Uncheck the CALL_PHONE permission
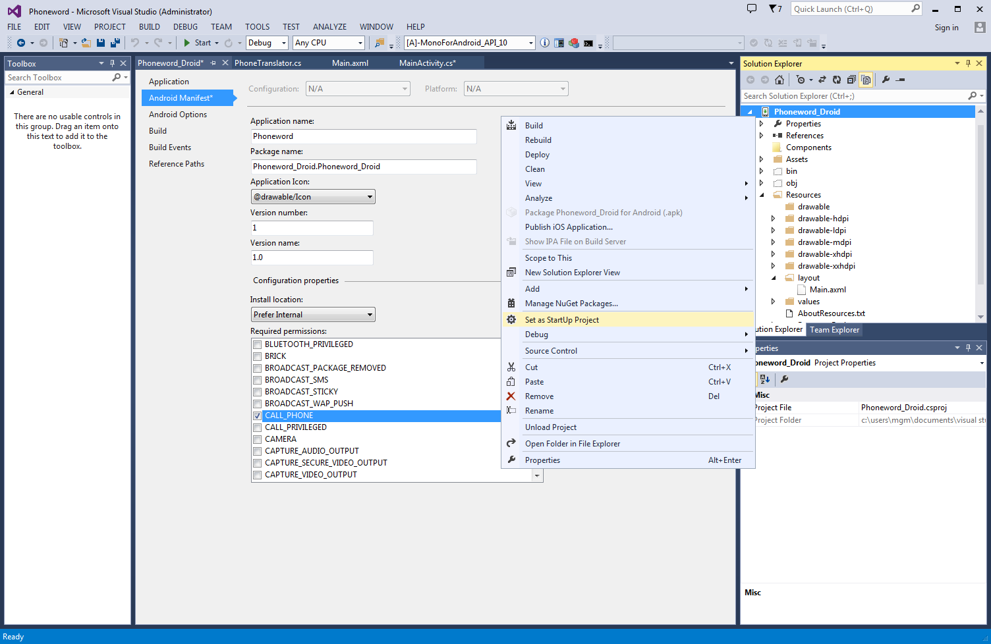991x644 pixels. [x=258, y=416]
